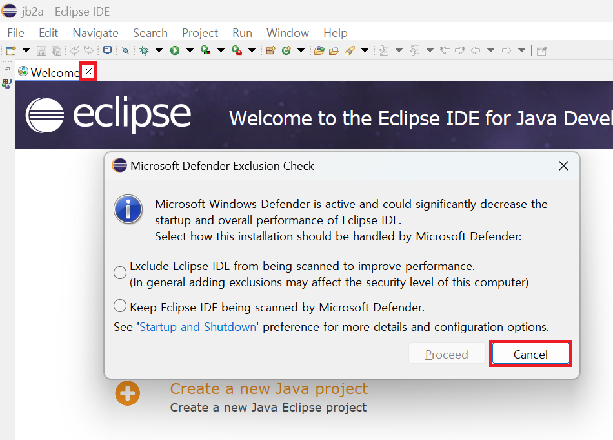
Task: Open the File menu
Action: (15, 33)
